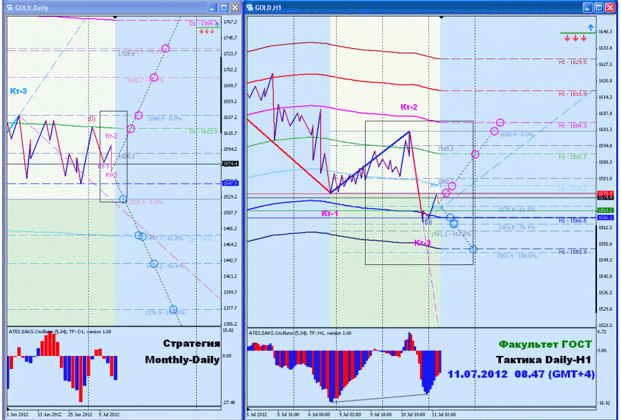Screen dimensions: 621x420
Task: Click the GOLD,H1 window title icon
Action: coord(250,8)
